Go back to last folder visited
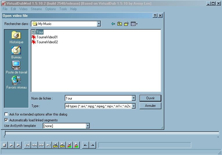222x155 pixels. [x=113, y=24]
